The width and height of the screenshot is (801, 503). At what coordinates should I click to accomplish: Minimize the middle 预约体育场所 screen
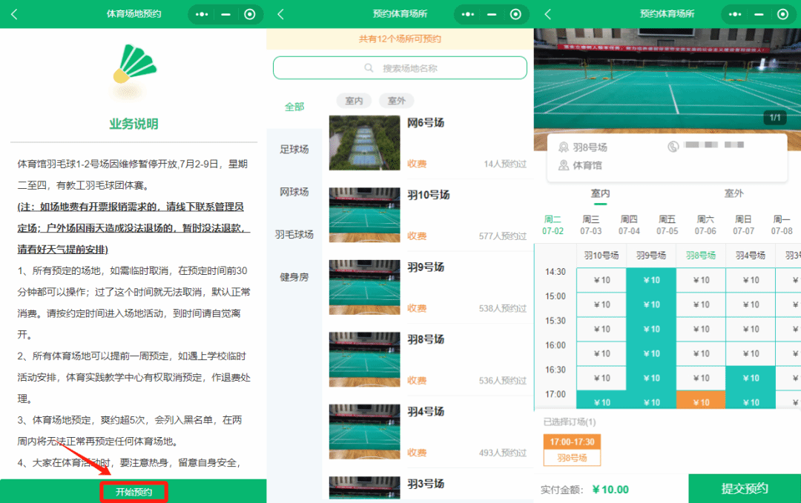click(492, 14)
